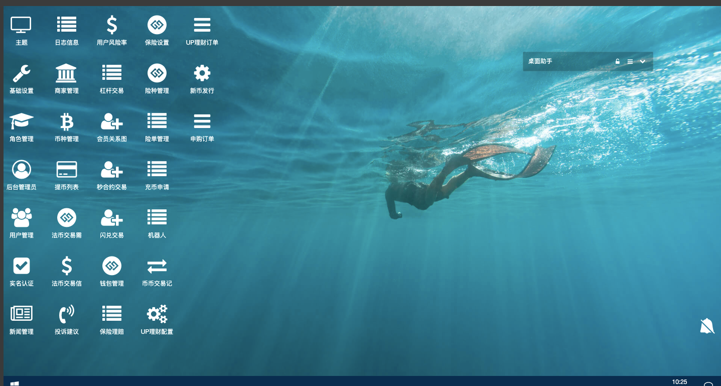Open 后台管理员 user profile icon
Viewport: 721px width, 386px height.
pyautogui.click(x=21, y=170)
